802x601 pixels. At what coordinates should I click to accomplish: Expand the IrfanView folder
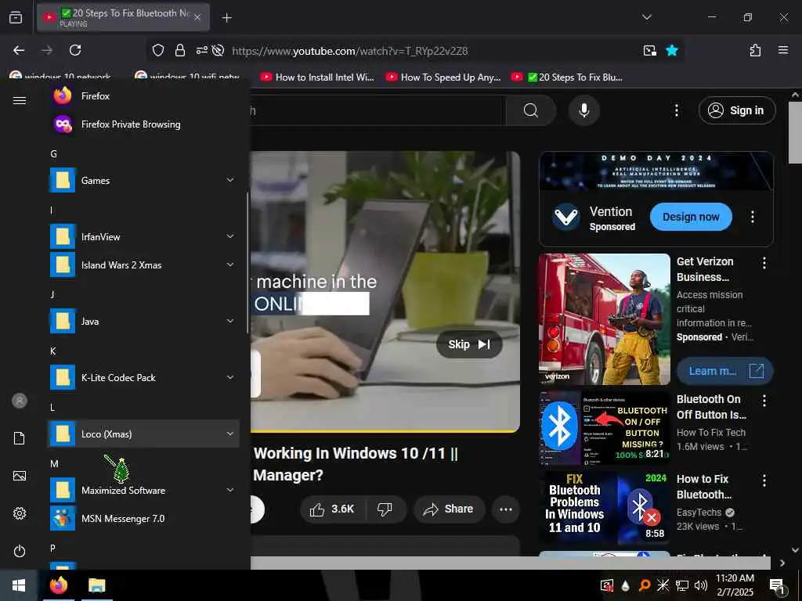click(x=144, y=236)
